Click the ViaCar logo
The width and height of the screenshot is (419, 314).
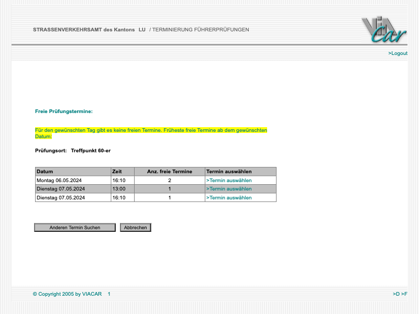coord(383,30)
